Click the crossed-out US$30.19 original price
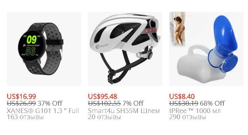The height and width of the screenshot is (135, 248). (x=184, y=104)
